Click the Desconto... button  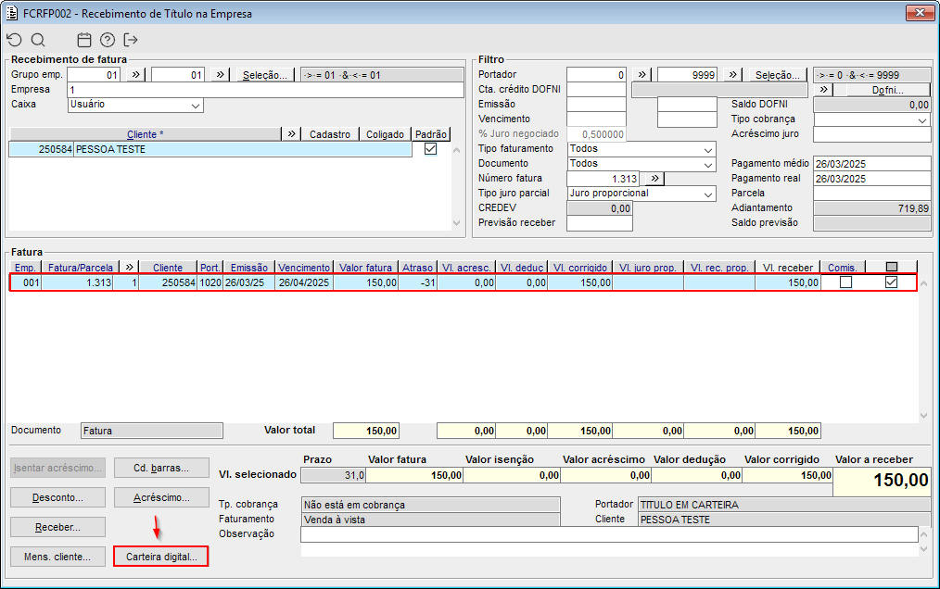(57, 497)
